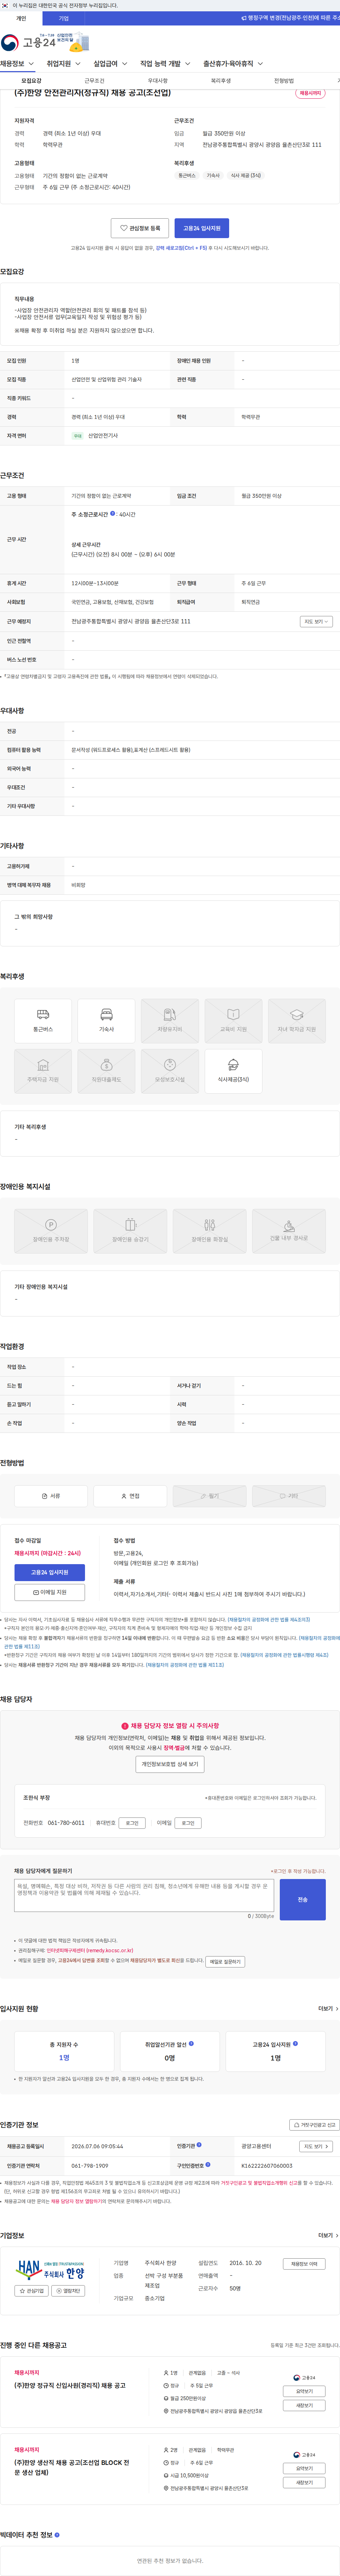Switch to the 전형방법 tab
This screenshot has width=340, height=2576.
click(284, 81)
